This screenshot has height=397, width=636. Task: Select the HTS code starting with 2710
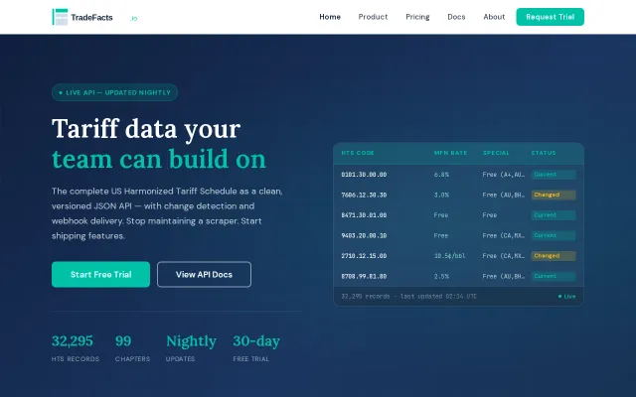[x=364, y=256]
